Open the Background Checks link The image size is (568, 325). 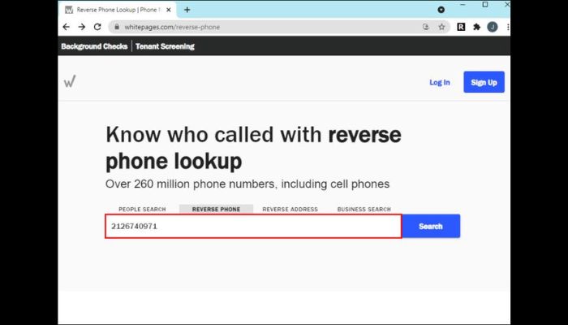[x=94, y=46]
